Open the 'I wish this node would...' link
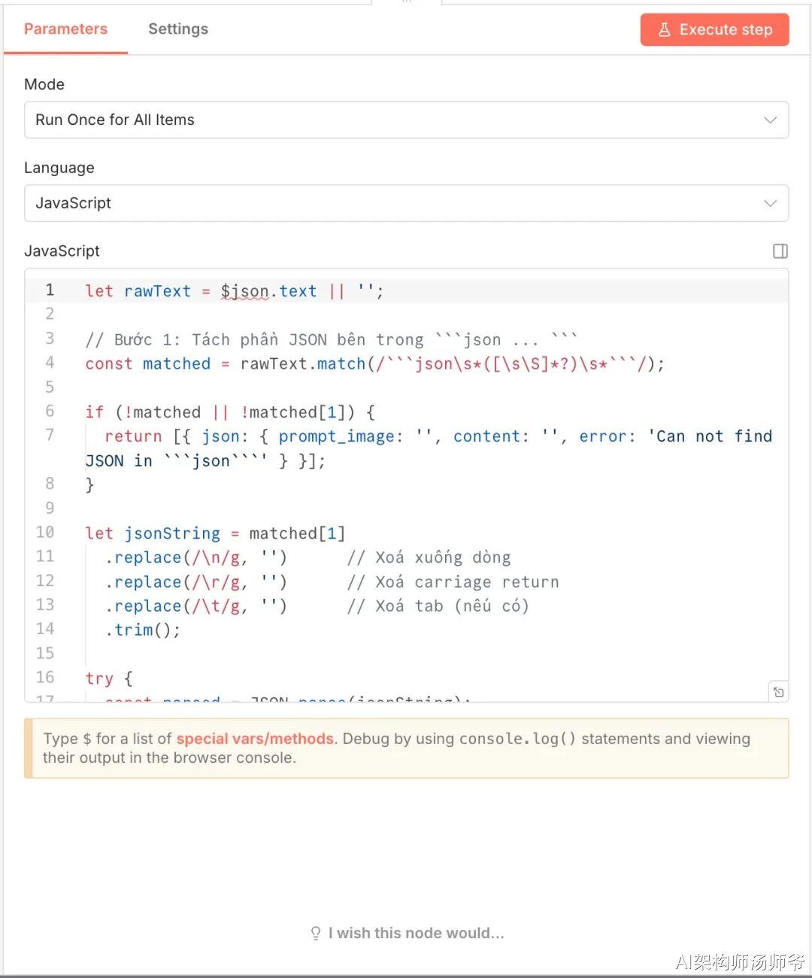The height and width of the screenshot is (978, 812). click(x=416, y=934)
